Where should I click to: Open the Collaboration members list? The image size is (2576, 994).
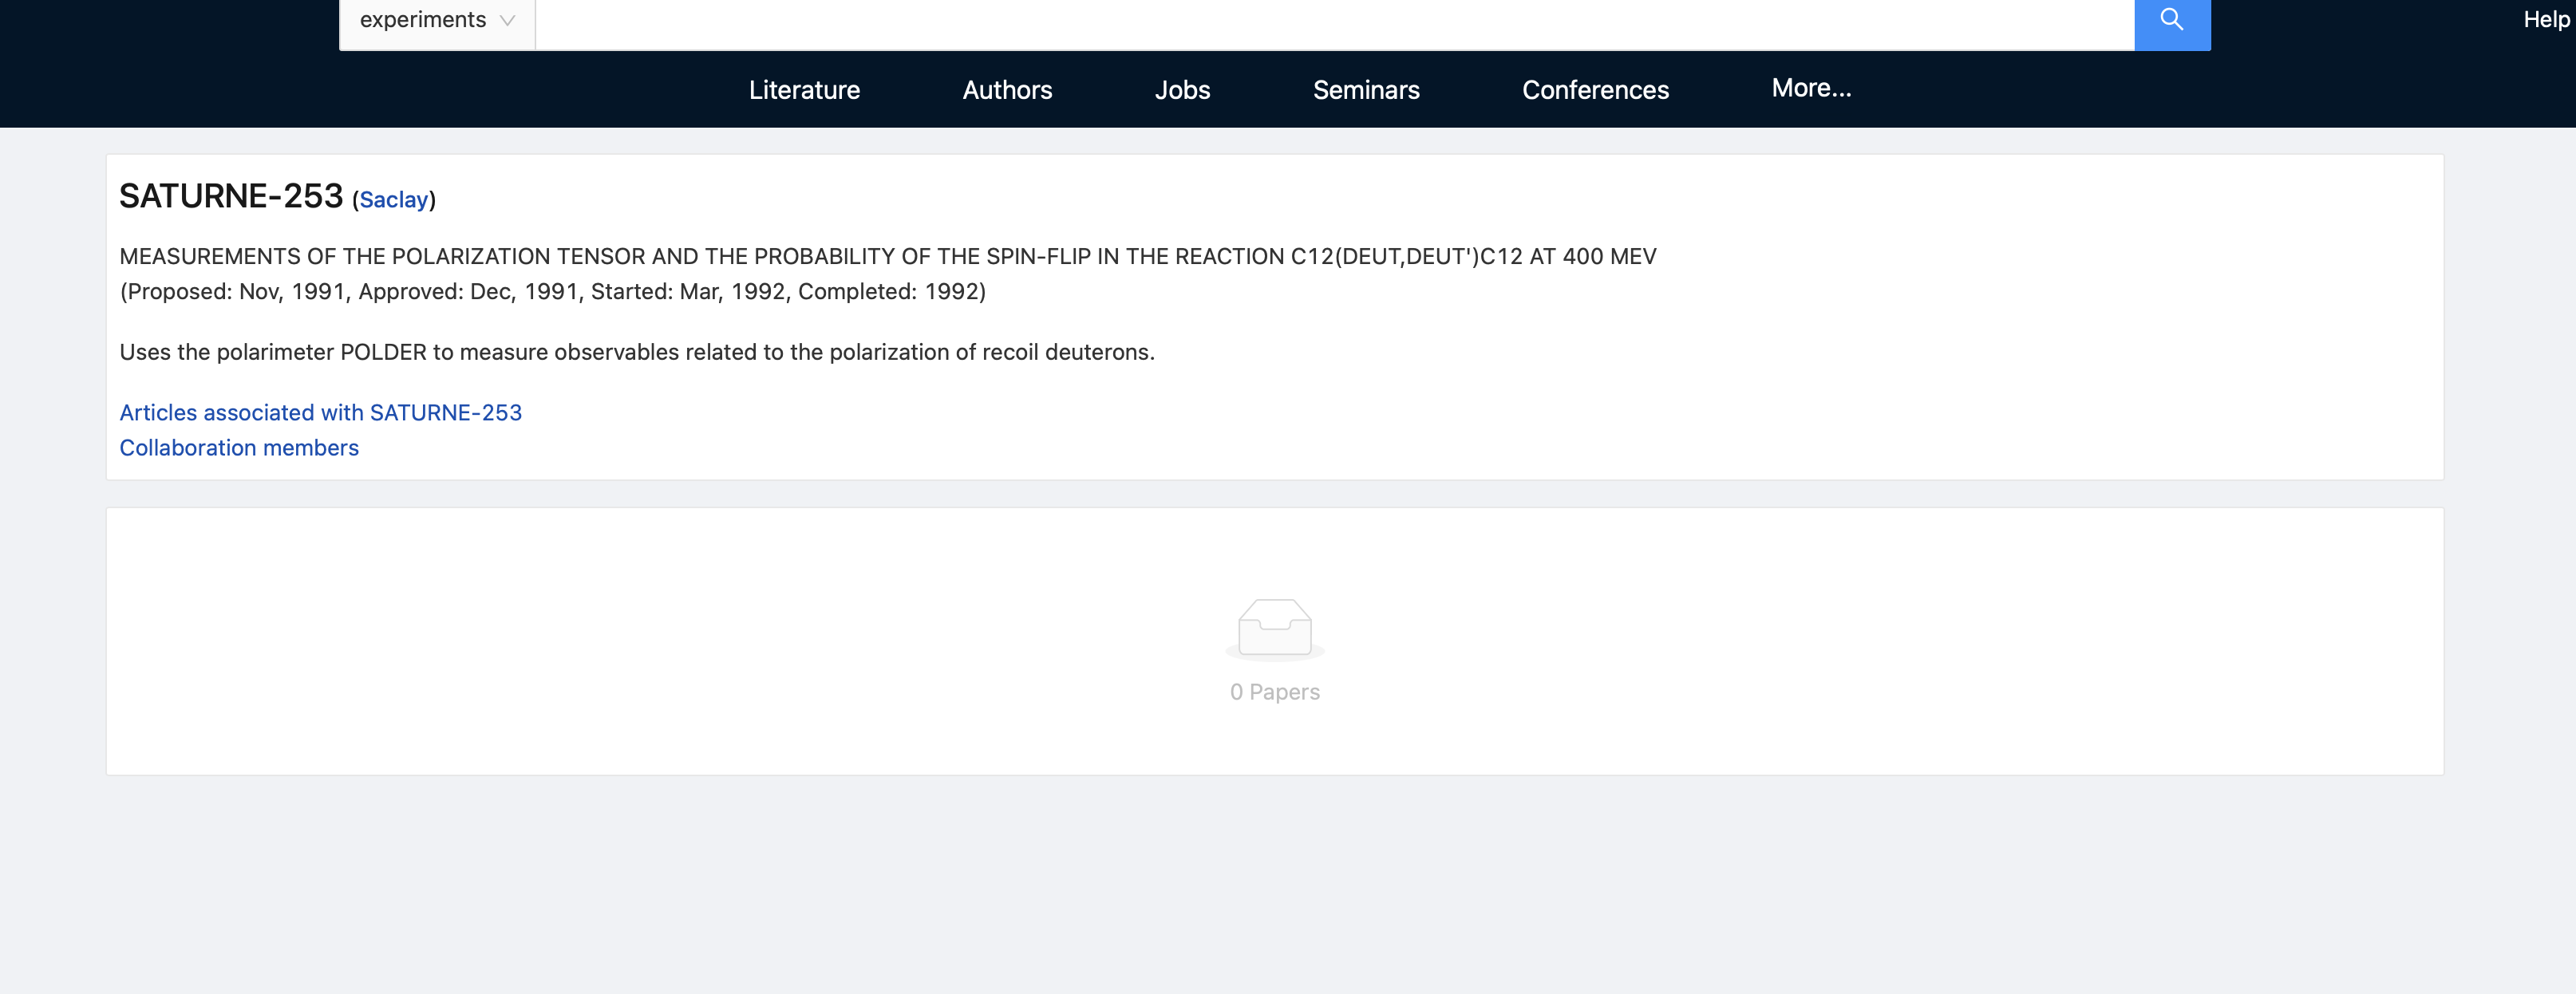pos(239,447)
